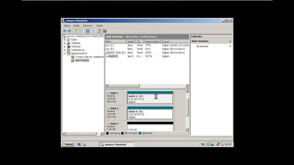Click up arrow of disk graphic scrollbar
Screen dimensions: 294x165
click(x=187, y=91)
